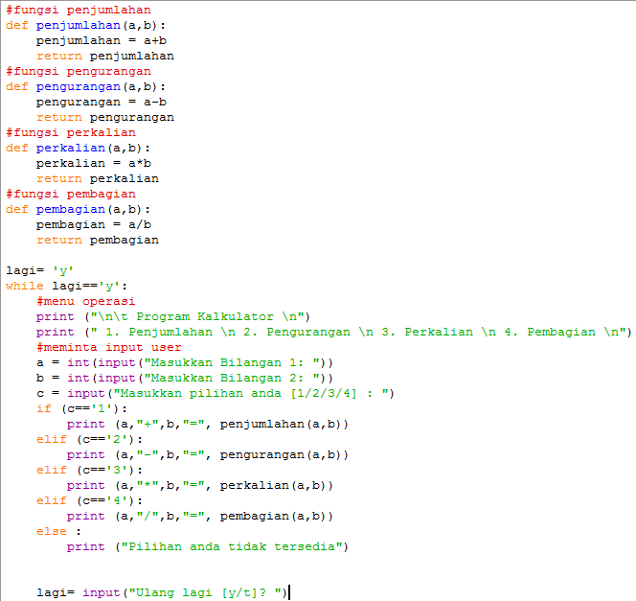This screenshot has width=636, height=601.
Task: Click the line 'return perkalian'
Action: click(x=98, y=179)
